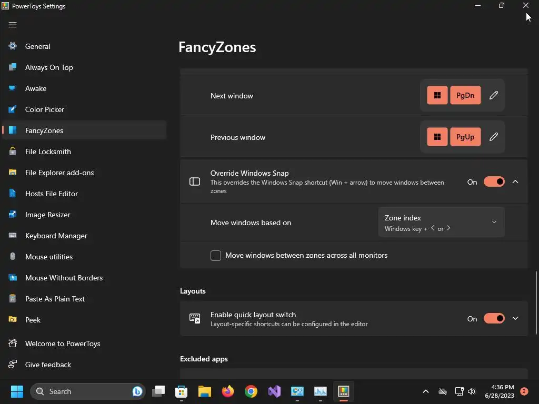
Task: Edit the Previous window shortcut with pencil
Action: point(494,137)
